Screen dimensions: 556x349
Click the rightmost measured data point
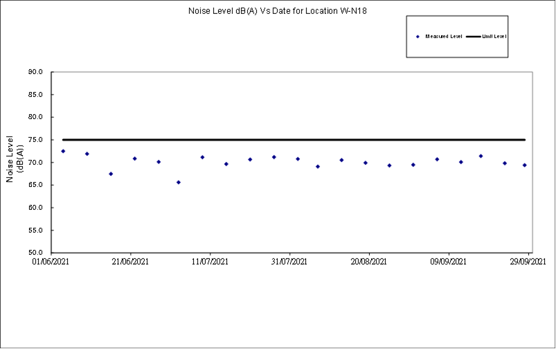click(x=525, y=165)
